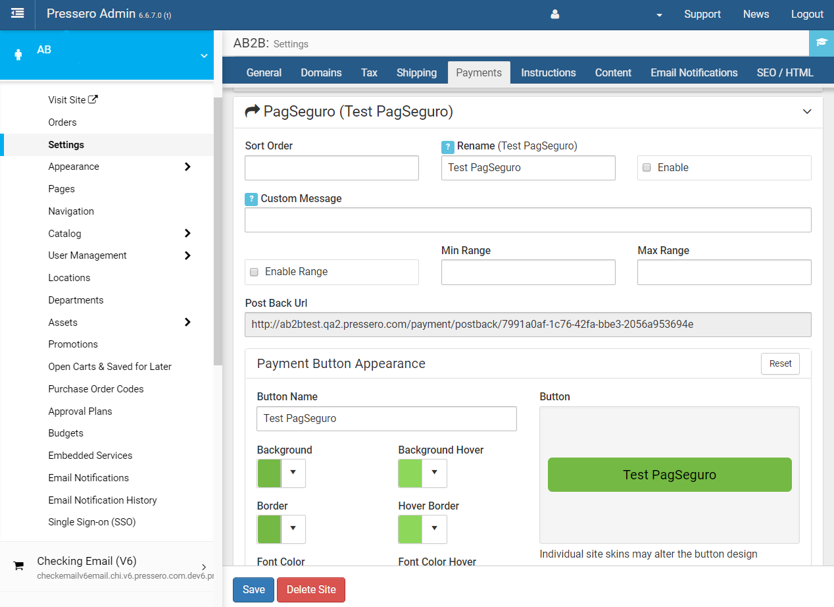Focus the Max Range input field

tap(724, 272)
